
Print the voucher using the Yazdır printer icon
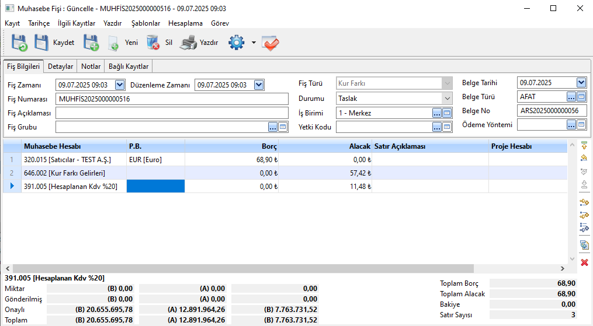(199, 43)
